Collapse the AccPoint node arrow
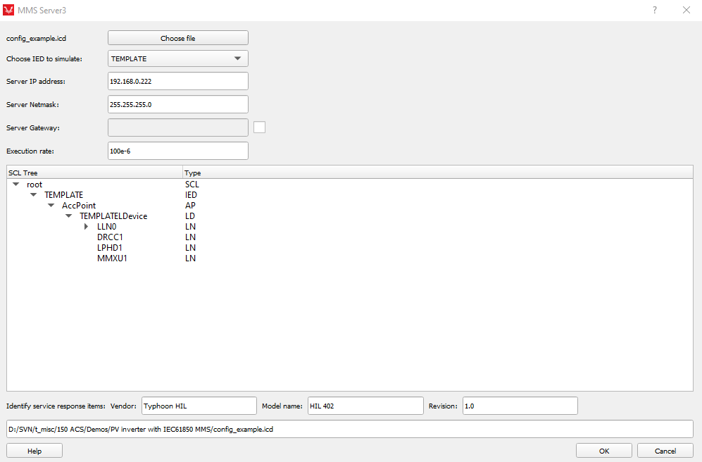The width and height of the screenshot is (702, 462). tap(51, 206)
